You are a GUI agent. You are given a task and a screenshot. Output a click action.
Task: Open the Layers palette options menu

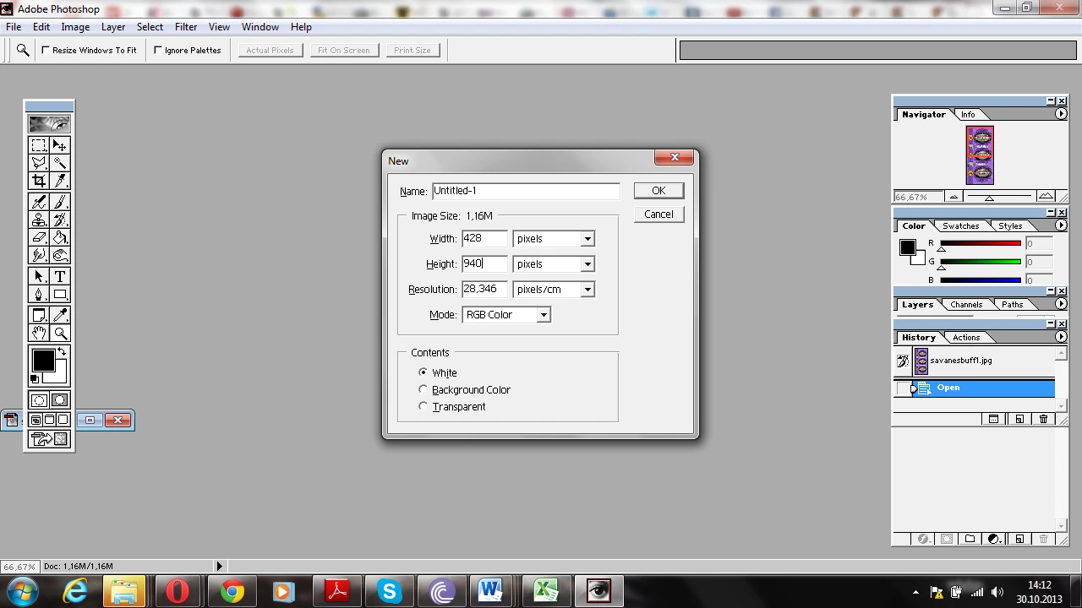coord(1061,304)
